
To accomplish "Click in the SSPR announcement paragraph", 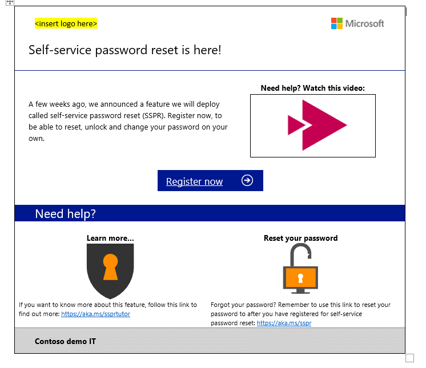I will (x=128, y=121).
